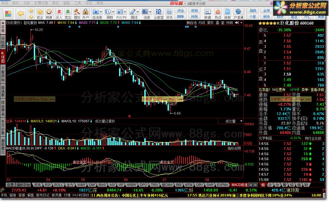Viewport: 329px width, 202px height.
Task: Open the chart header dropdown arrow after skip icon
Action: pos(241,23)
